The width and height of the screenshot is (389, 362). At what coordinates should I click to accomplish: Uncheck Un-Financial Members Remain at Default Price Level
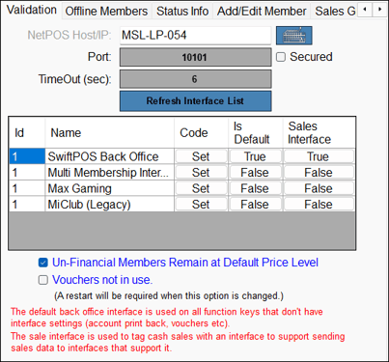click(x=43, y=263)
